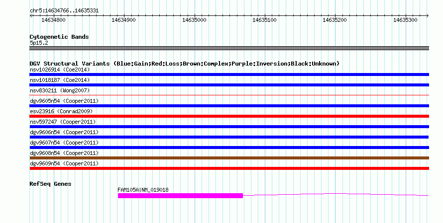Click the magenta FAM105A exon block

pyautogui.click(x=180, y=196)
